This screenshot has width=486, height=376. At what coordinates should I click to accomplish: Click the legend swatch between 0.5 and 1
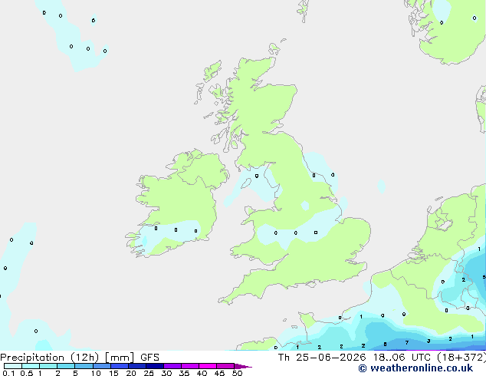click(x=31, y=366)
